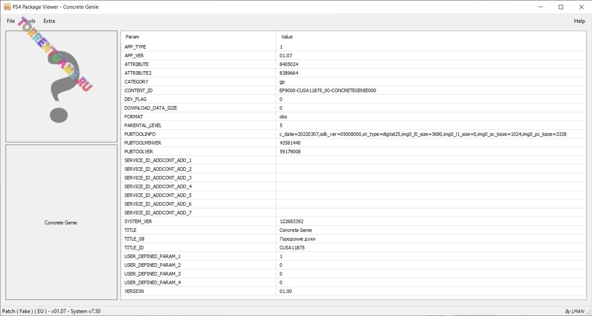Open the Tools menu
Viewport: 592px width, 316px height.
pos(30,21)
